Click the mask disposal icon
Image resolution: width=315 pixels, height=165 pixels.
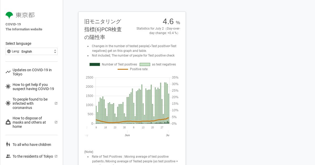[x=8, y=122]
